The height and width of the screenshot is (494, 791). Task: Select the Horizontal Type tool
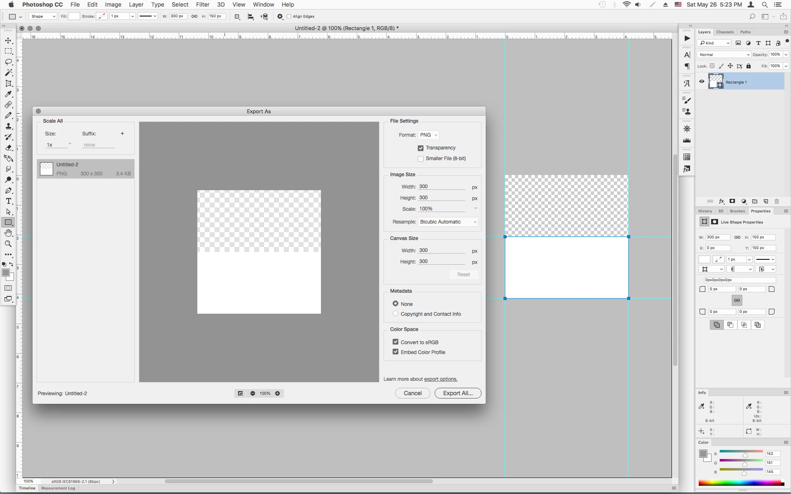pos(8,201)
